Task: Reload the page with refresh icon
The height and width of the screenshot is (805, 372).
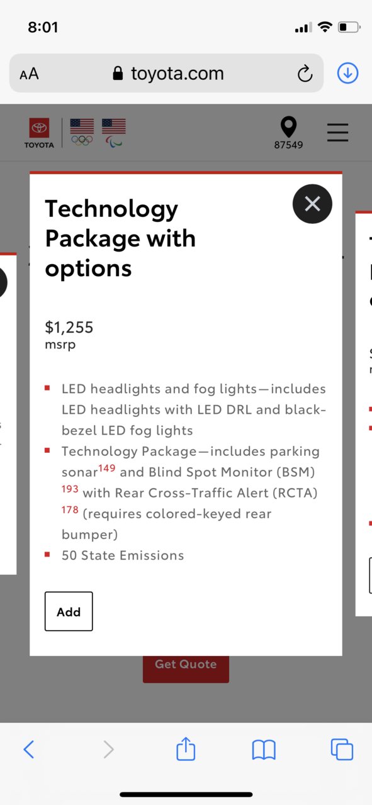Action: point(305,74)
